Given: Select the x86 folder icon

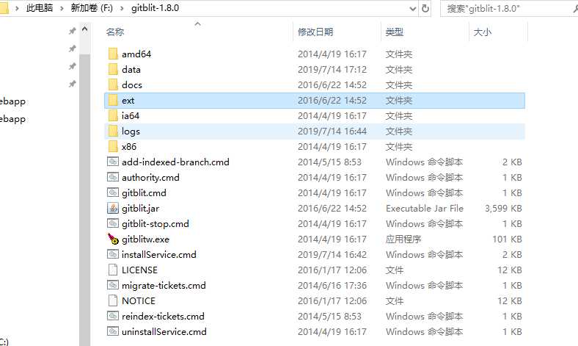Looking at the screenshot, I should pos(113,147).
